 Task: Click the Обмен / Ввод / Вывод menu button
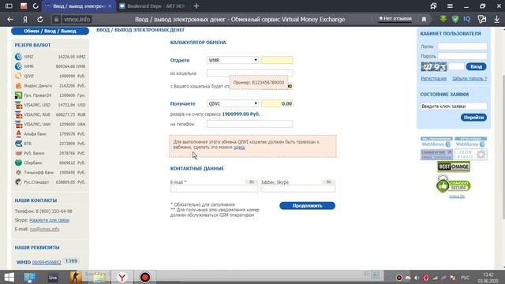pos(50,31)
